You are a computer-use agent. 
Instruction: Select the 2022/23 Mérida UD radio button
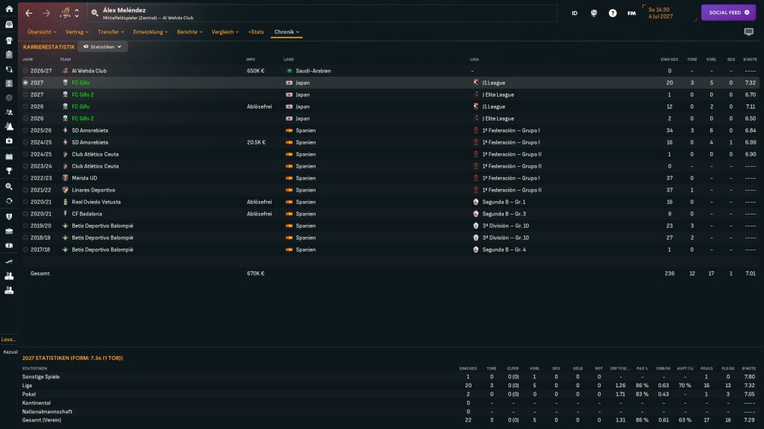25,178
